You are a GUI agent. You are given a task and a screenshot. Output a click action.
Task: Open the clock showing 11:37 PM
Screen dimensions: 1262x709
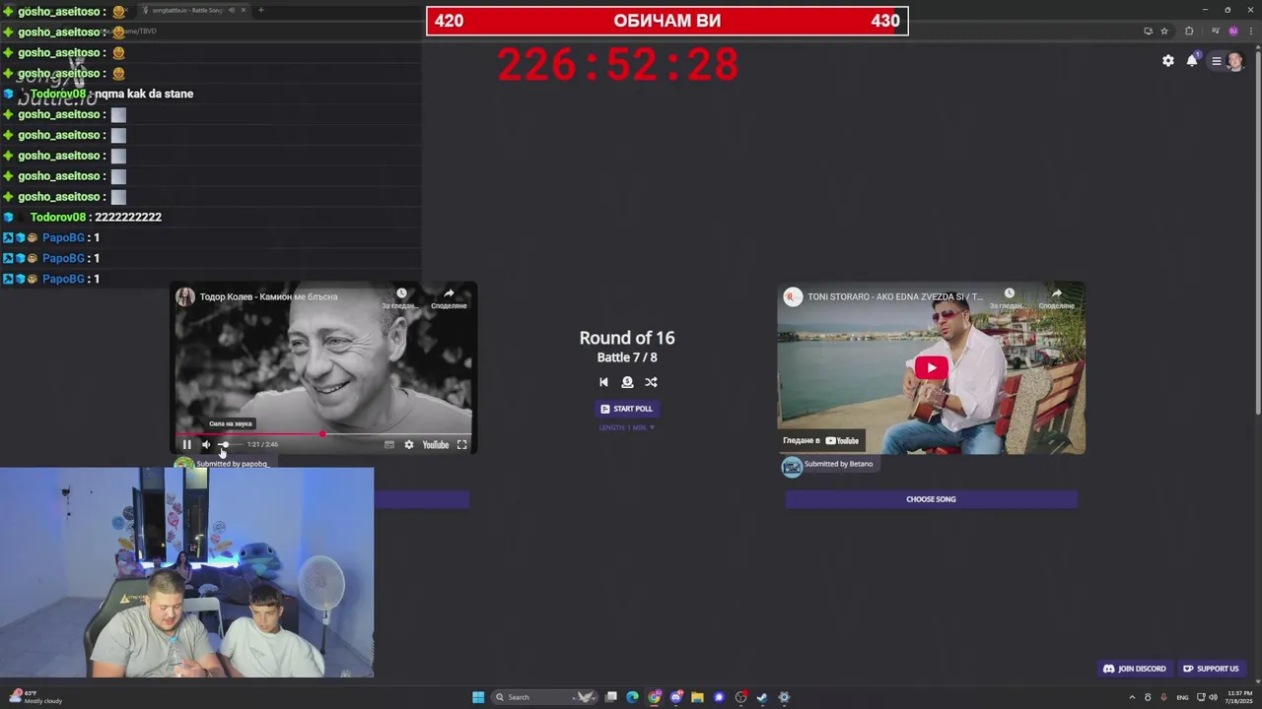pos(1236,697)
